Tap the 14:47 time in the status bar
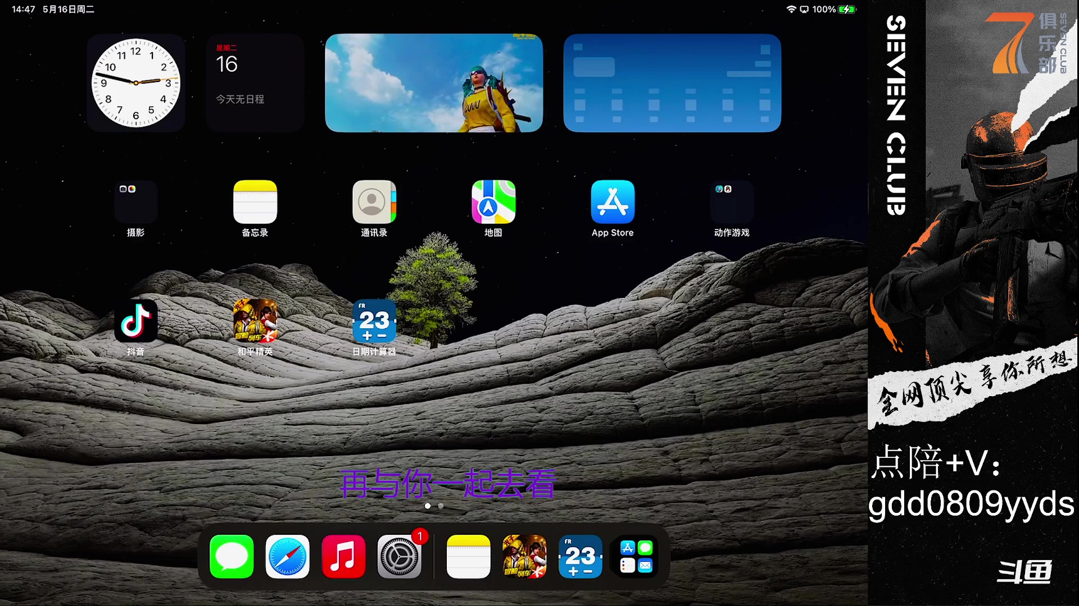 coord(24,10)
